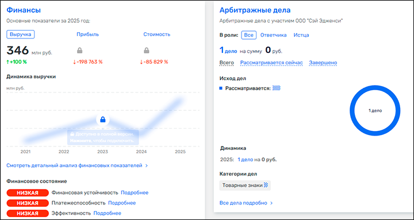The height and width of the screenshot is (220, 414).
Task: Select the Всего cases filter
Action: coord(227,63)
